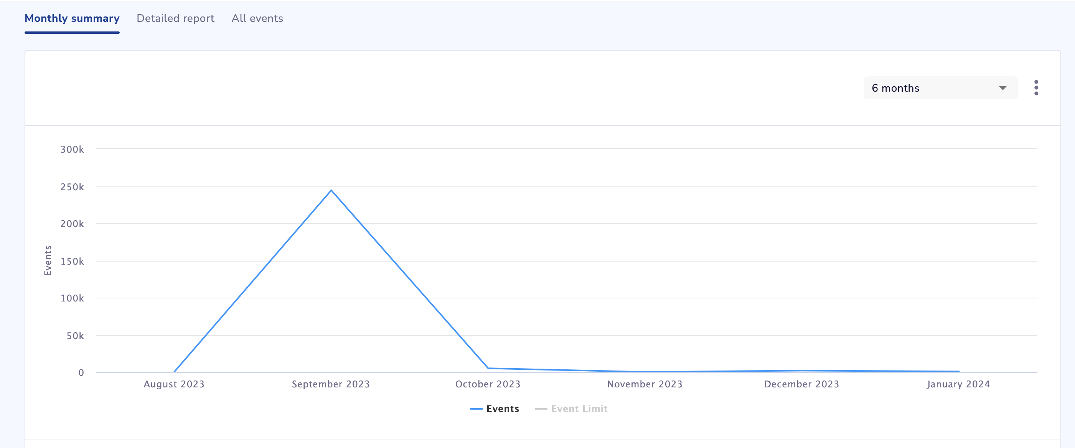Click the 300k y-axis value
The image size is (1075, 448).
(x=72, y=149)
